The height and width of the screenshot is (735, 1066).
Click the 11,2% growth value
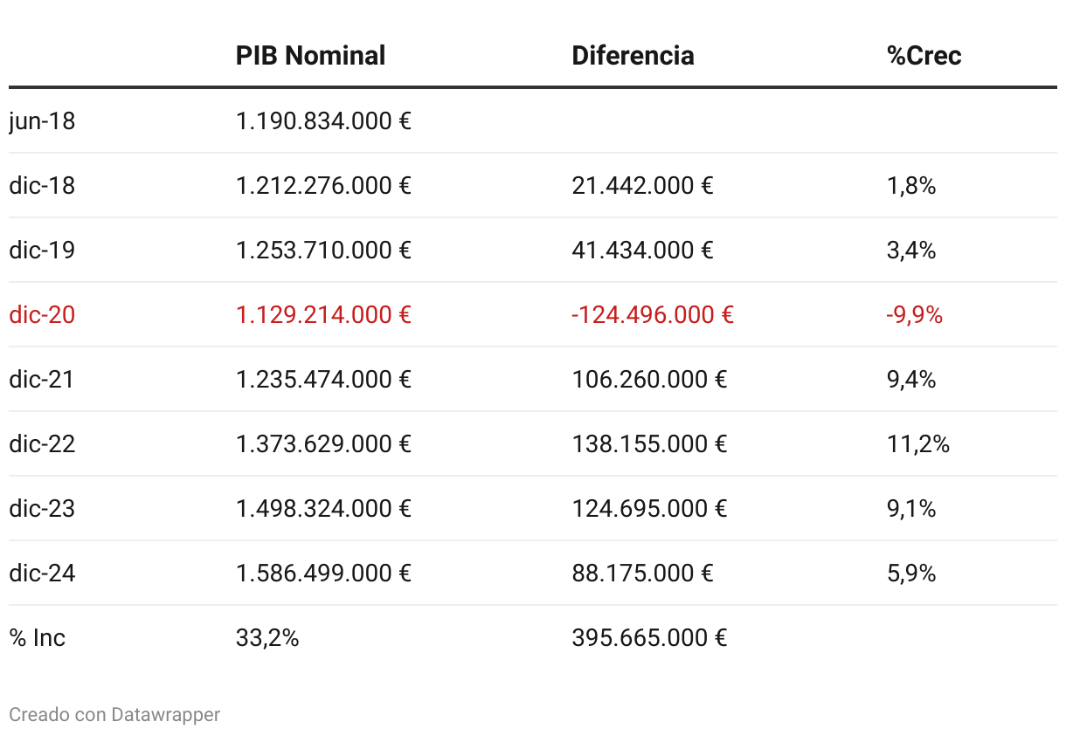tap(917, 443)
